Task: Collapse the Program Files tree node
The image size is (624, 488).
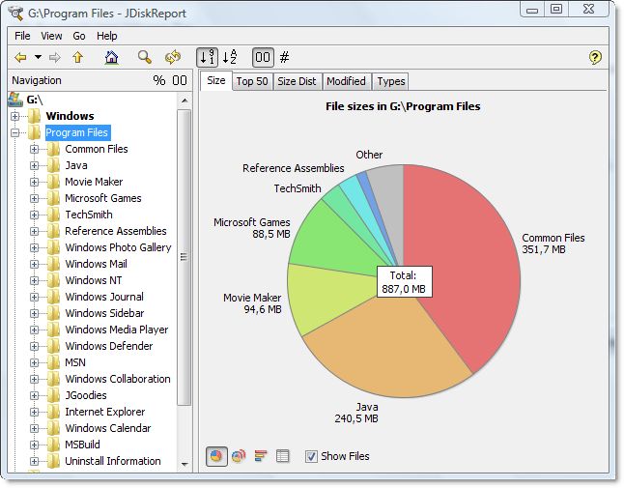Action: tap(14, 133)
